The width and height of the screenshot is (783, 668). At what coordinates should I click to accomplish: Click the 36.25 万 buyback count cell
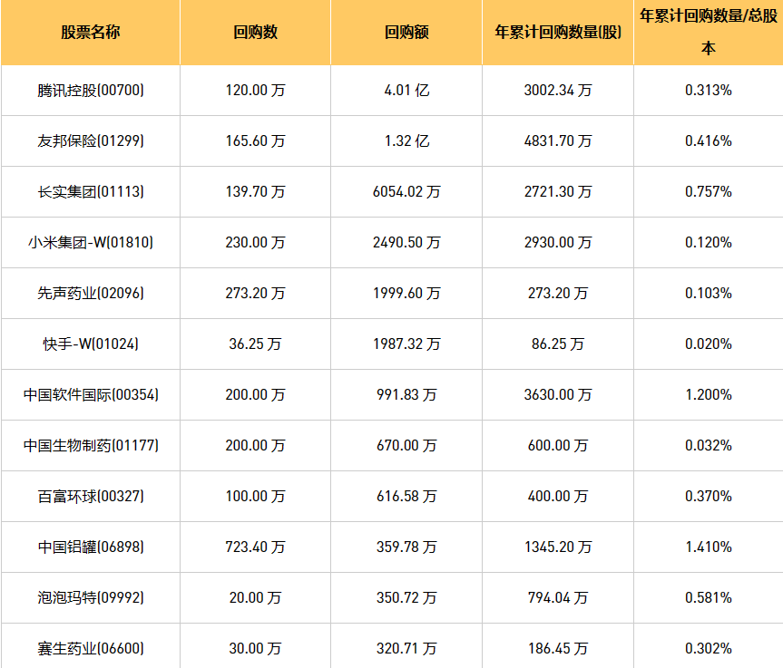pos(255,344)
